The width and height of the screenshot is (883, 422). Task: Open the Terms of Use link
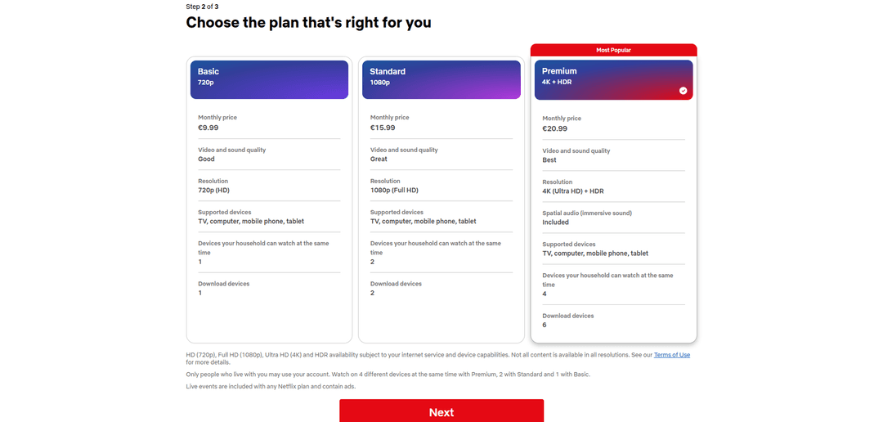coord(671,355)
